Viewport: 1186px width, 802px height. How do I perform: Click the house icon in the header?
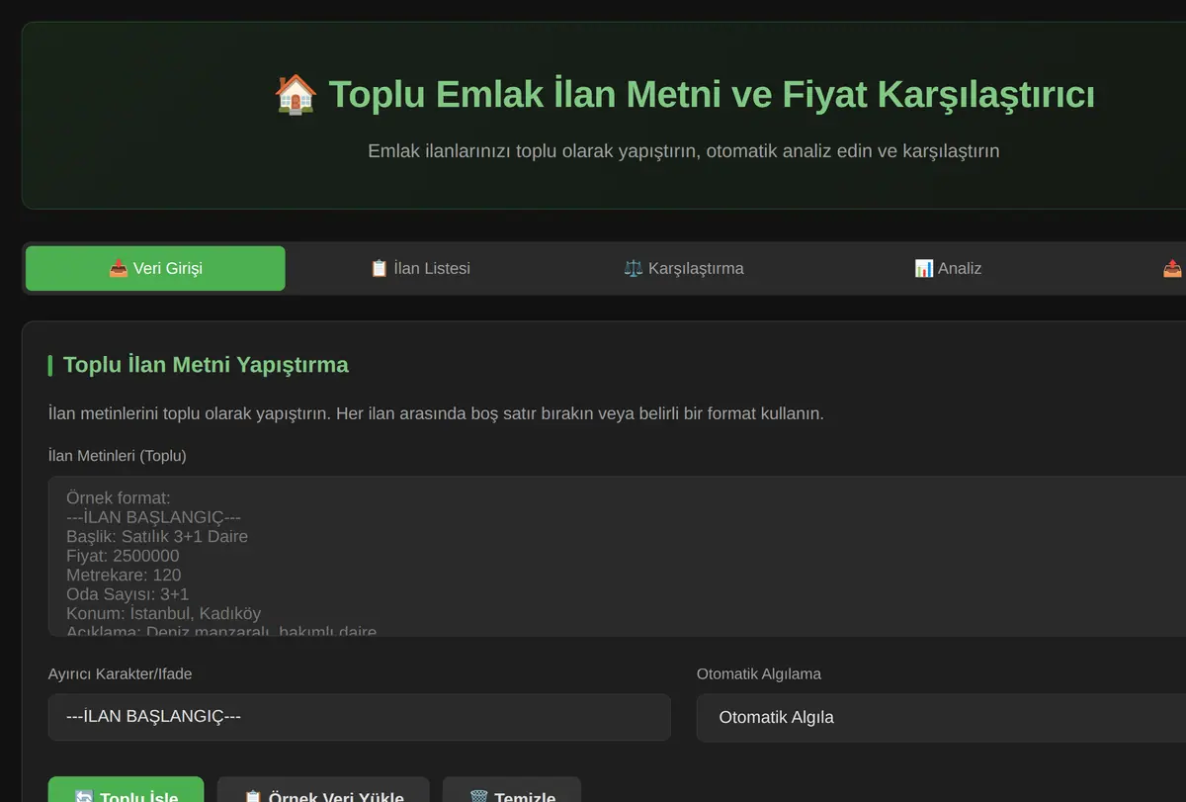pyautogui.click(x=296, y=95)
